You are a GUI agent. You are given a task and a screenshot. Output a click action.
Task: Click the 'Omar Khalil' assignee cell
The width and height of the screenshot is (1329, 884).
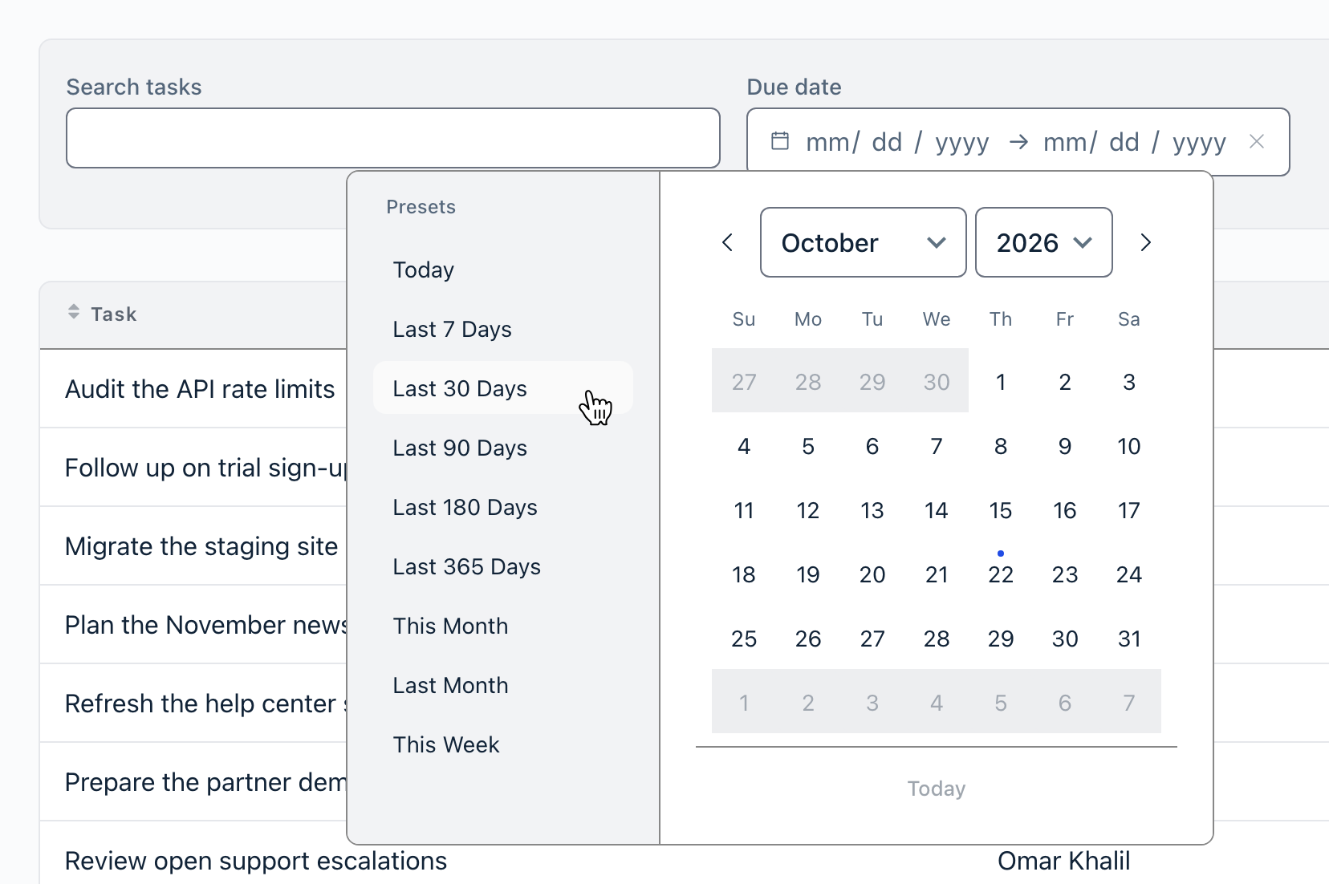click(x=1063, y=861)
